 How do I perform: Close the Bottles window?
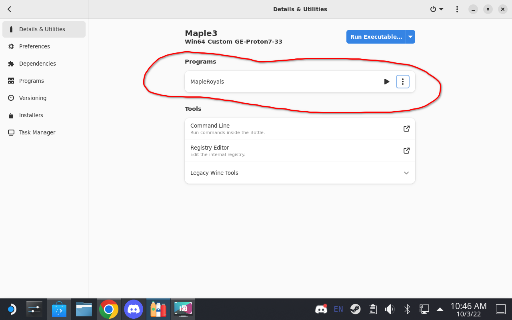[x=503, y=9]
